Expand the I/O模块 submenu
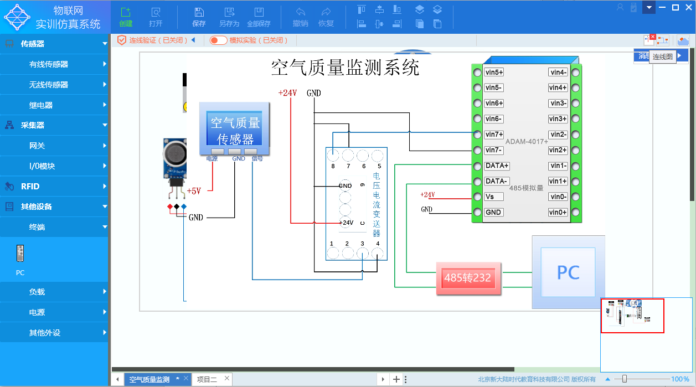696x387 pixels. (x=105, y=166)
